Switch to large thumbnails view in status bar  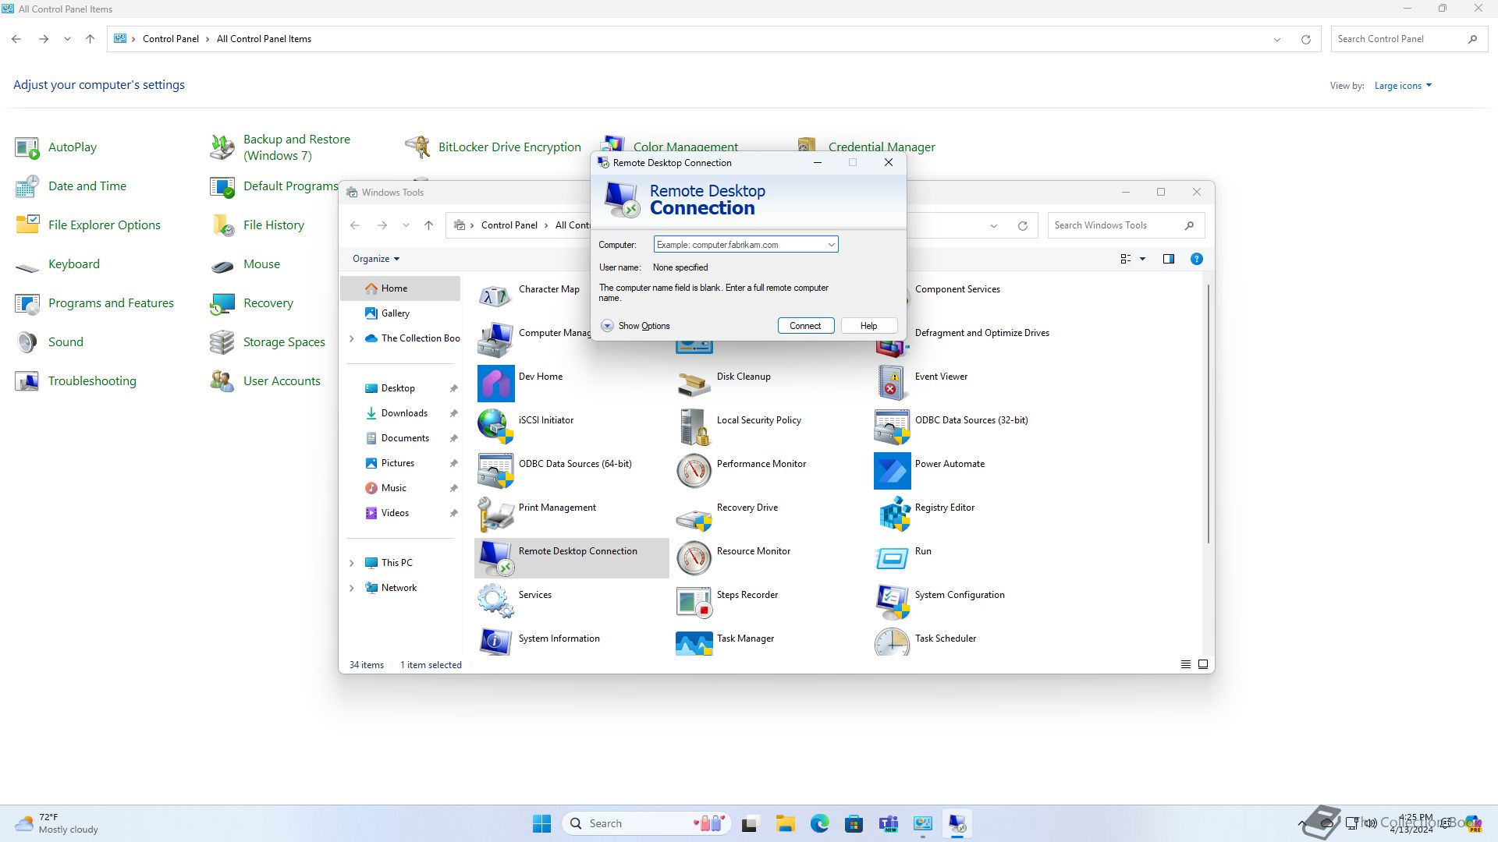click(1203, 664)
